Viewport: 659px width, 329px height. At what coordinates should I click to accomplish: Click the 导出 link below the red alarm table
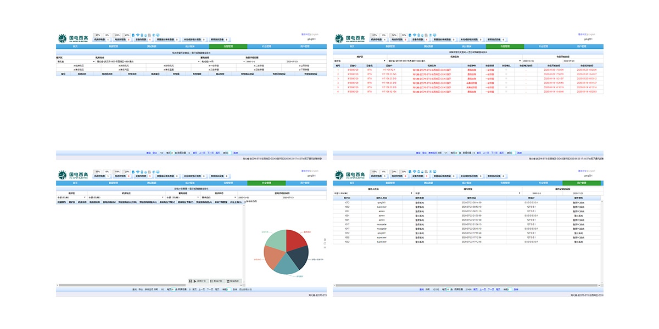pos(423,152)
